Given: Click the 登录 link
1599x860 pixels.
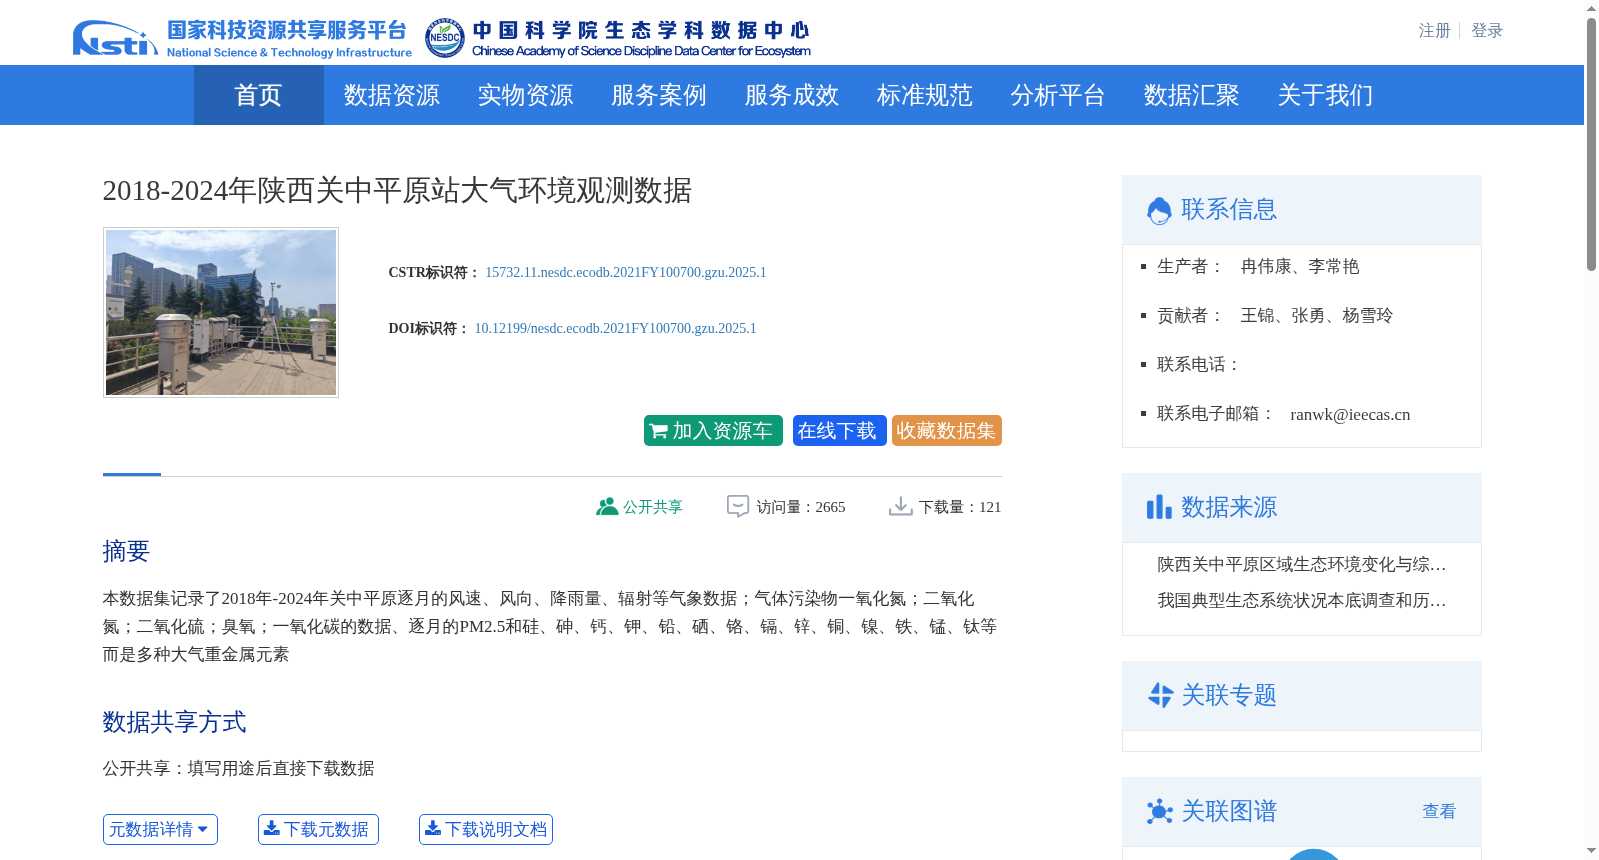Looking at the screenshot, I should point(1487,31).
